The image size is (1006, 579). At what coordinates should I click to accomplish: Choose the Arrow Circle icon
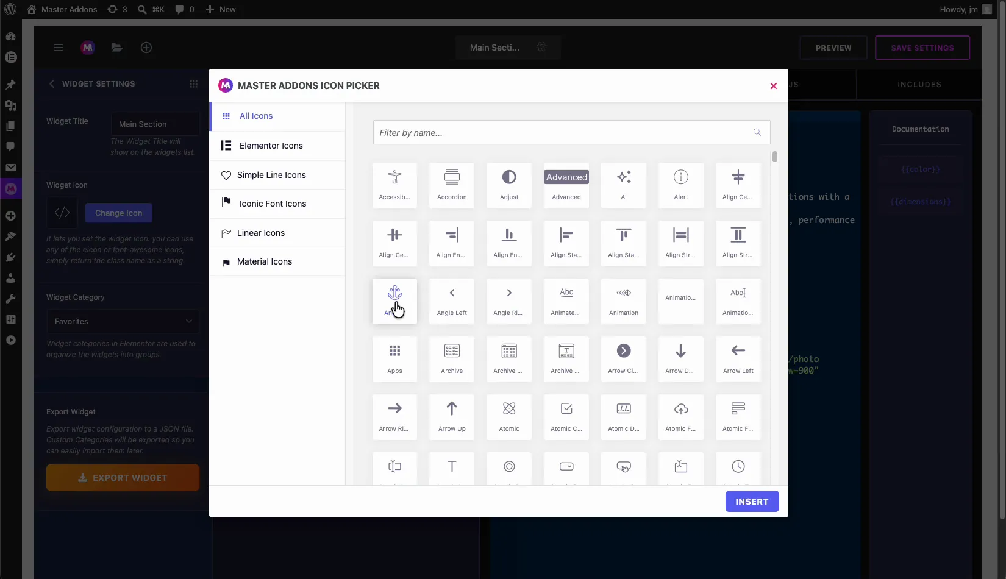(x=624, y=359)
